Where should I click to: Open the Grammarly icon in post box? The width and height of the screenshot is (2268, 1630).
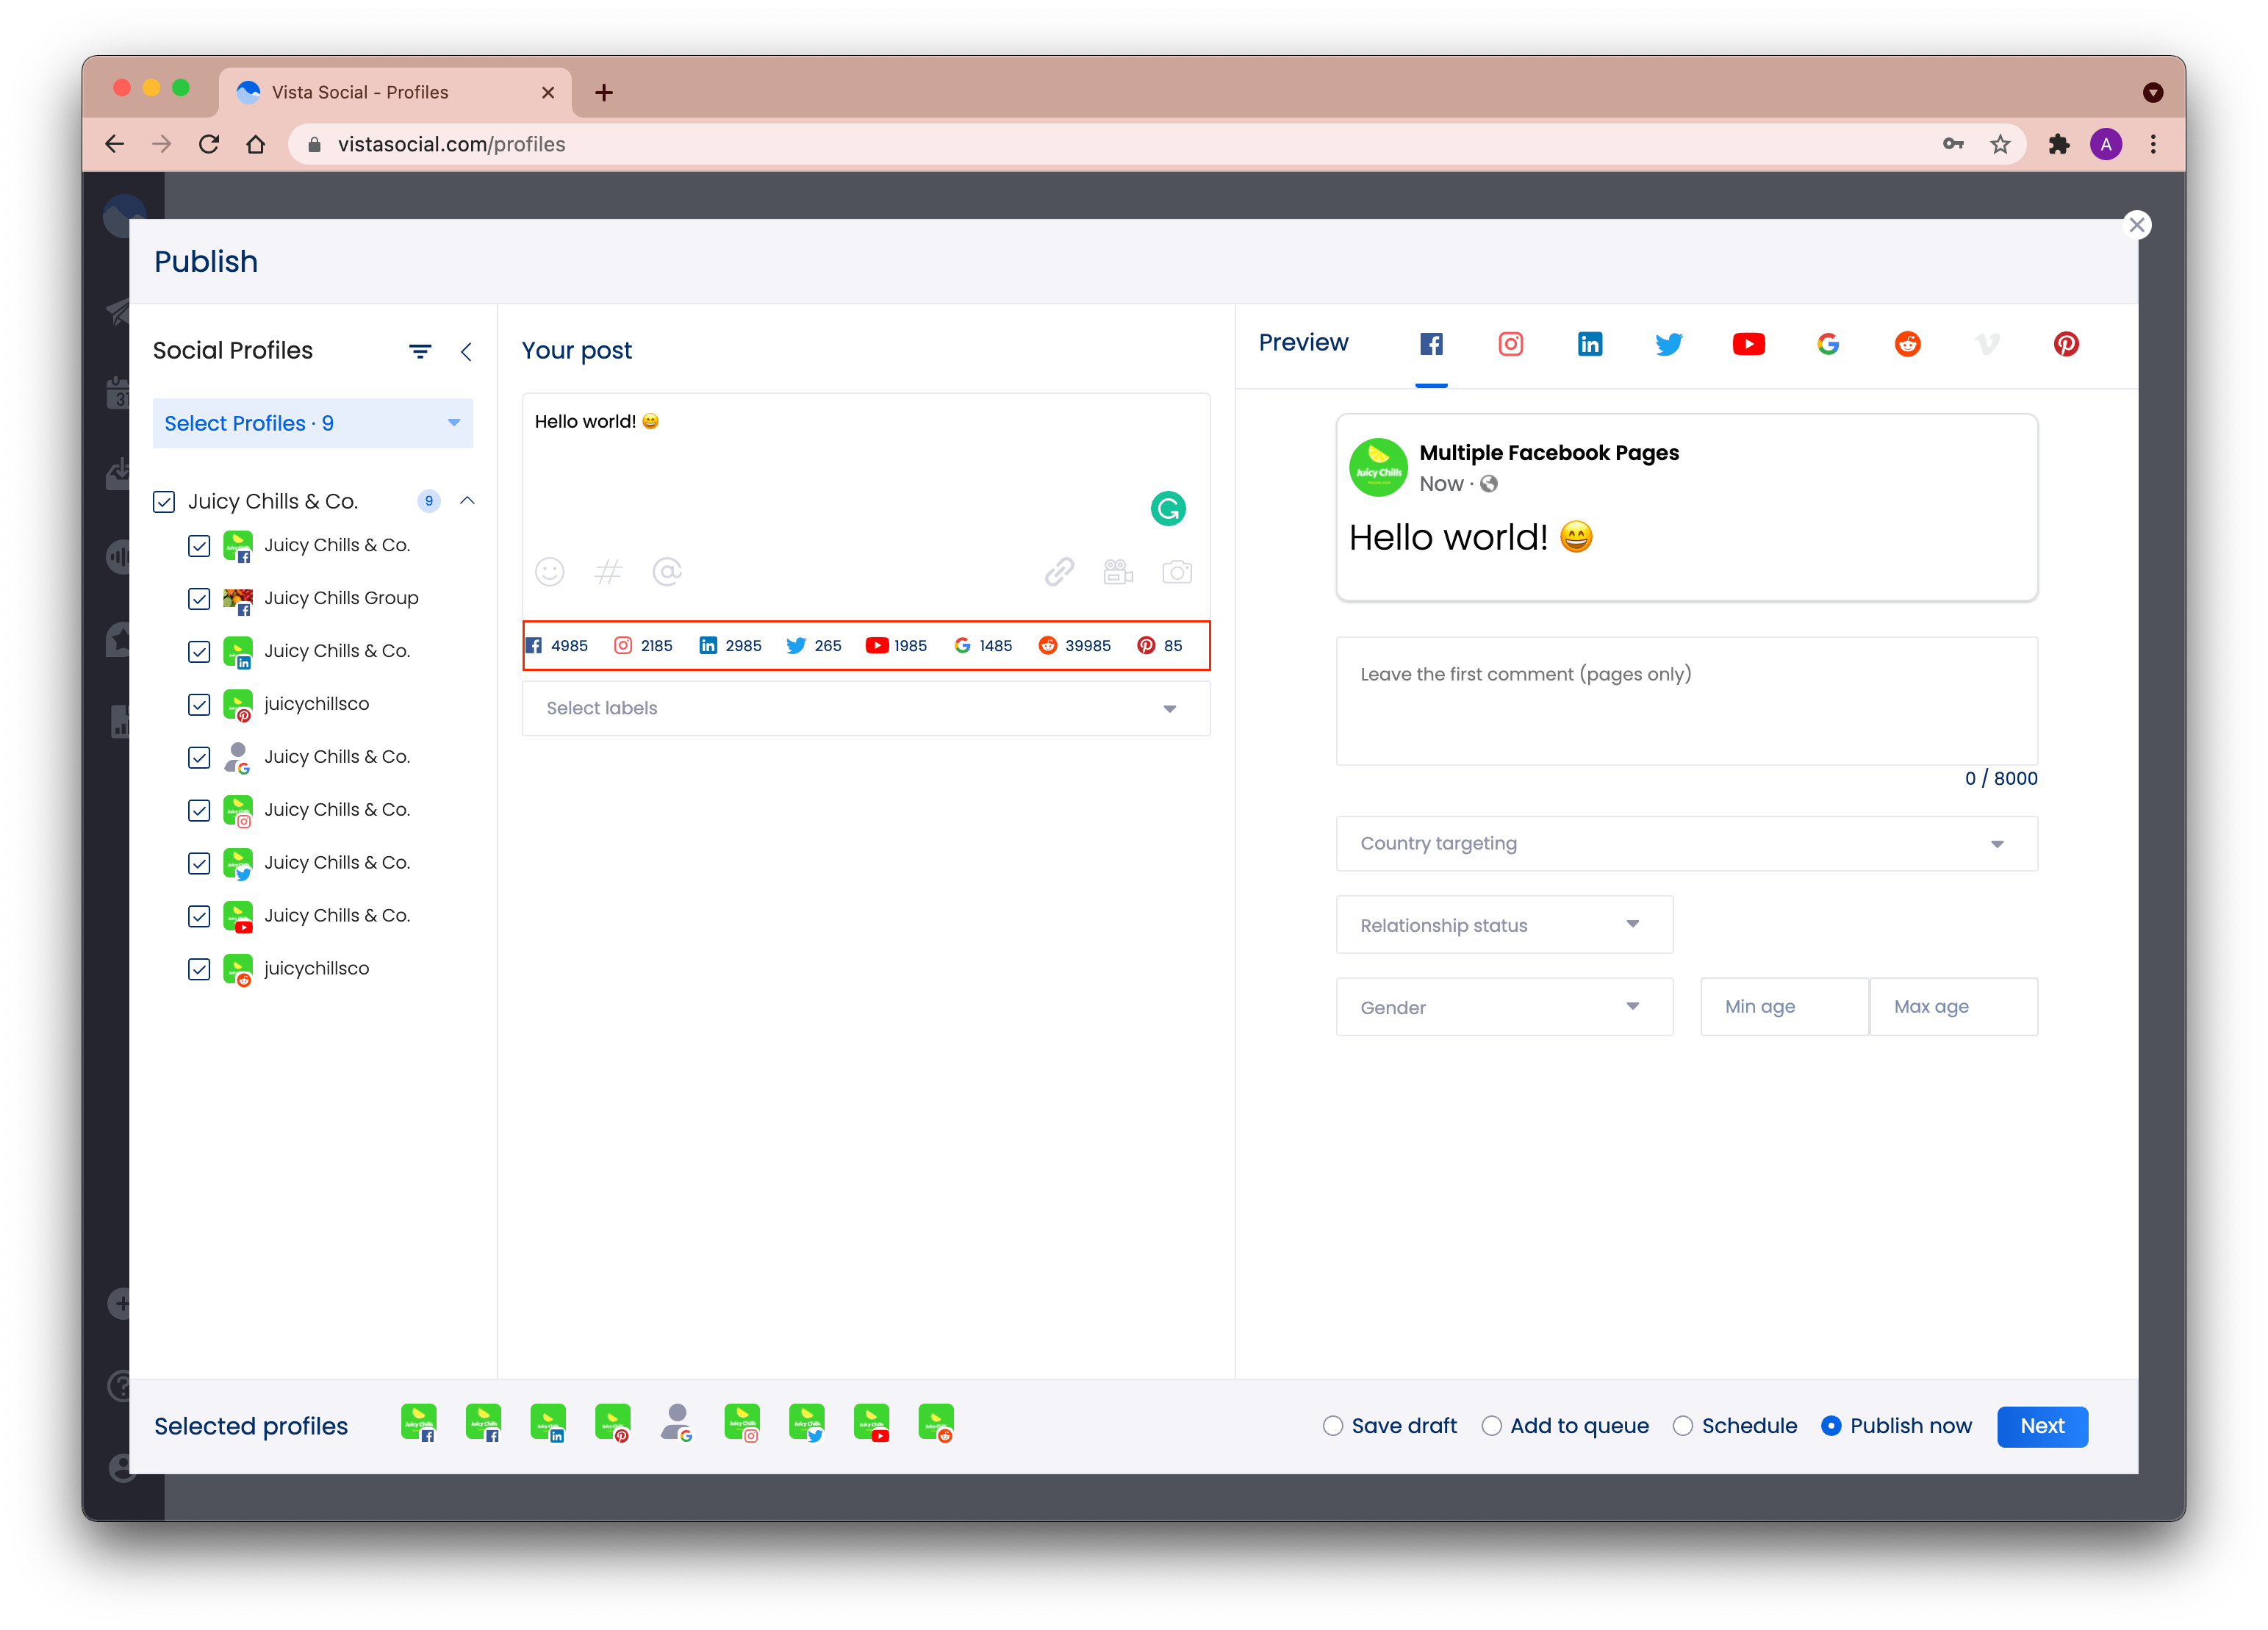coord(1167,509)
